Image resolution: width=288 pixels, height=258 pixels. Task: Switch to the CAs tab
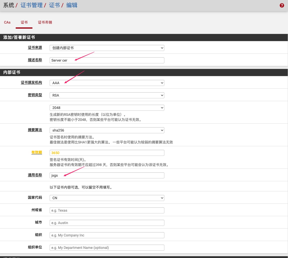pos(7,22)
